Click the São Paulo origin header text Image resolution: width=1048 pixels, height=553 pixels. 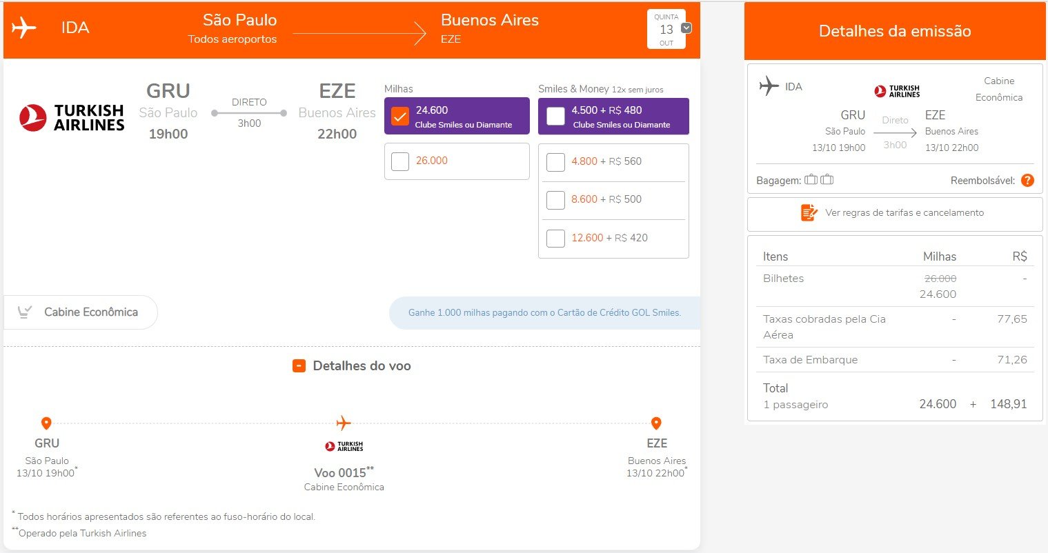(239, 20)
